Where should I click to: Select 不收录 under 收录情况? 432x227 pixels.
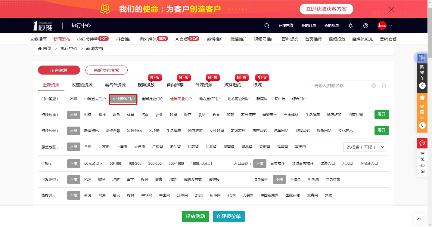point(296,179)
